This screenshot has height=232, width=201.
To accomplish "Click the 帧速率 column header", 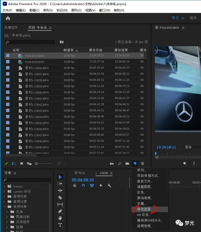I will (x=69, y=50).
